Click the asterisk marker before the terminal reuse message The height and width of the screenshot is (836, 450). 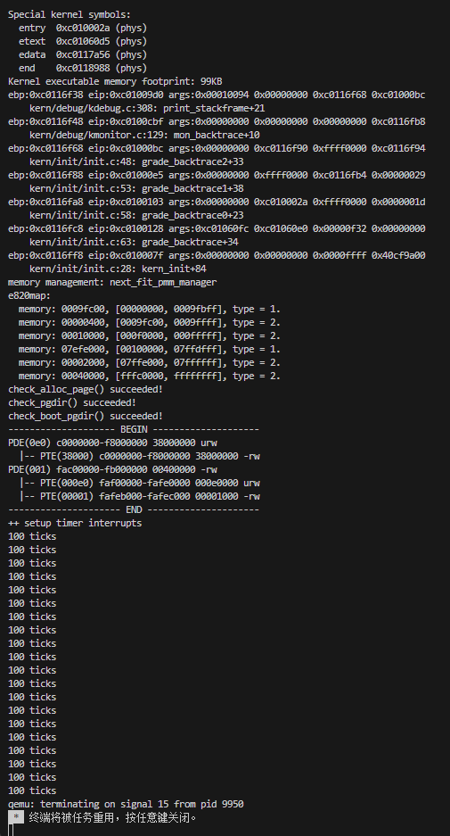coord(17,817)
